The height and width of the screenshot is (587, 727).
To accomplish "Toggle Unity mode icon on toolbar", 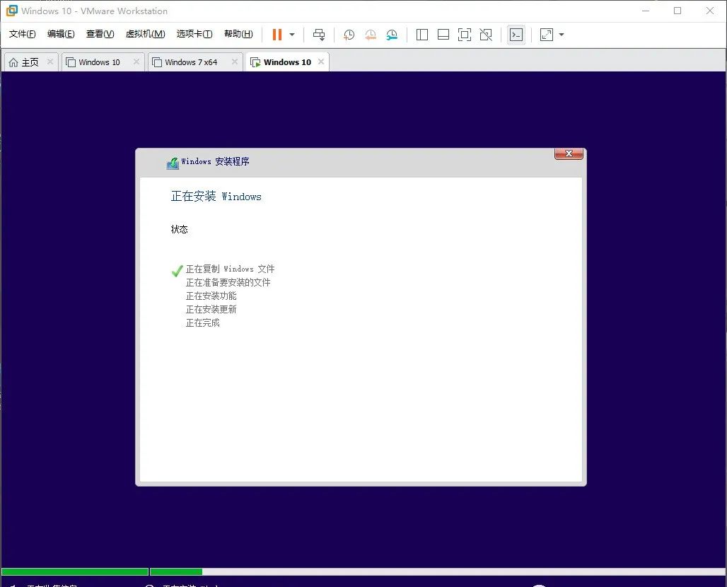I will [485, 34].
